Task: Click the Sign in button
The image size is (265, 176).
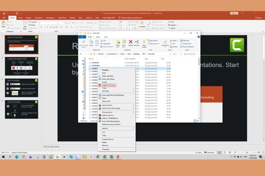Action: coord(234,13)
